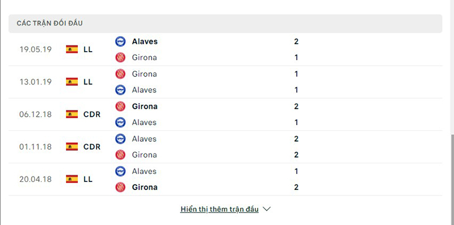
Task: Click the 01.11.18 match date
Action: [x=35, y=147]
